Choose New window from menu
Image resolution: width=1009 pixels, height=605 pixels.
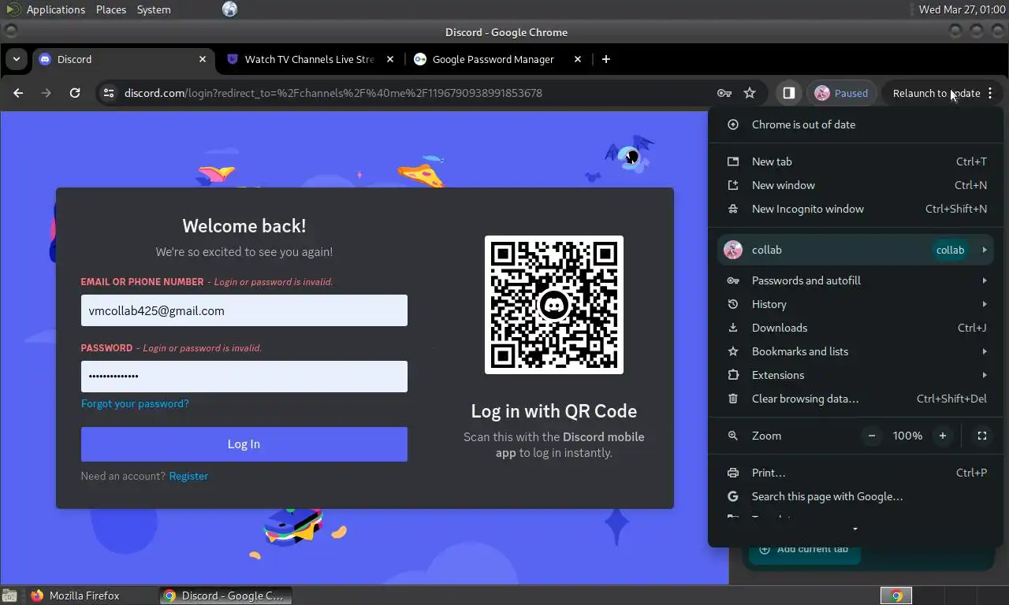click(x=855, y=185)
